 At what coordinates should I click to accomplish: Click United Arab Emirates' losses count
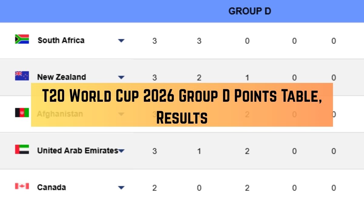pyautogui.click(x=247, y=151)
